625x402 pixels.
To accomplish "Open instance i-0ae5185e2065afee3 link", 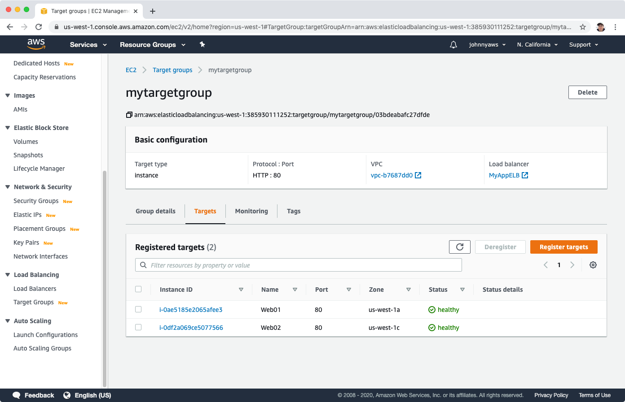I will [x=191, y=310].
